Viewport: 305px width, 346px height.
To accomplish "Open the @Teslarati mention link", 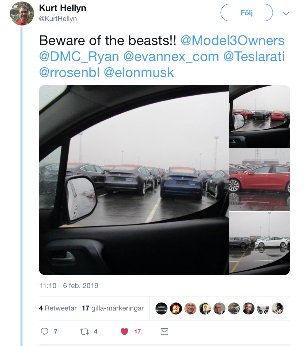I will [254, 56].
